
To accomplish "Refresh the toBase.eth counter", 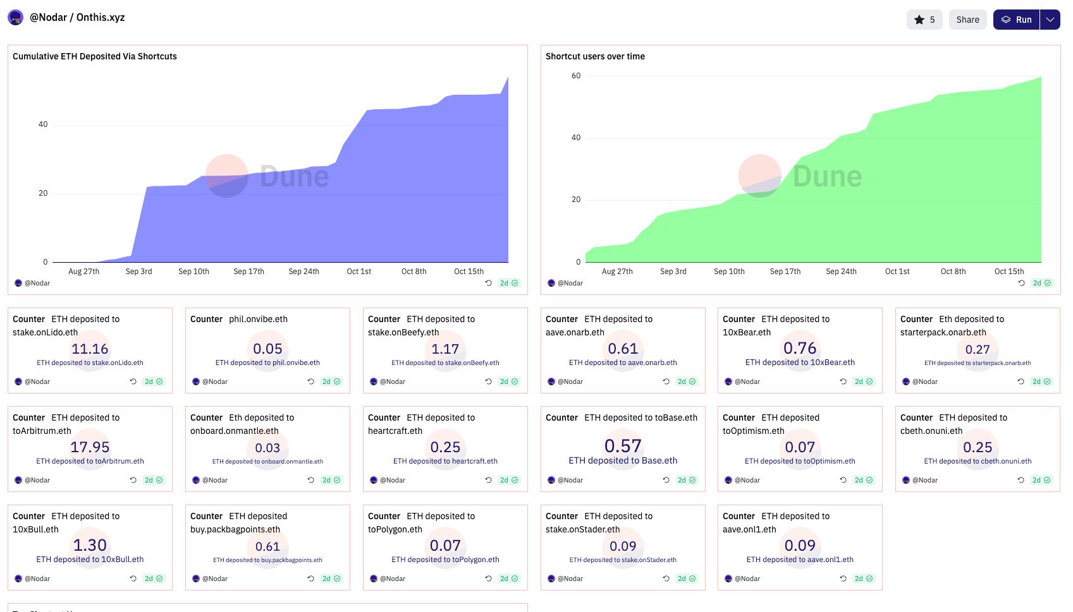I will pyautogui.click(x=666, y=480).
